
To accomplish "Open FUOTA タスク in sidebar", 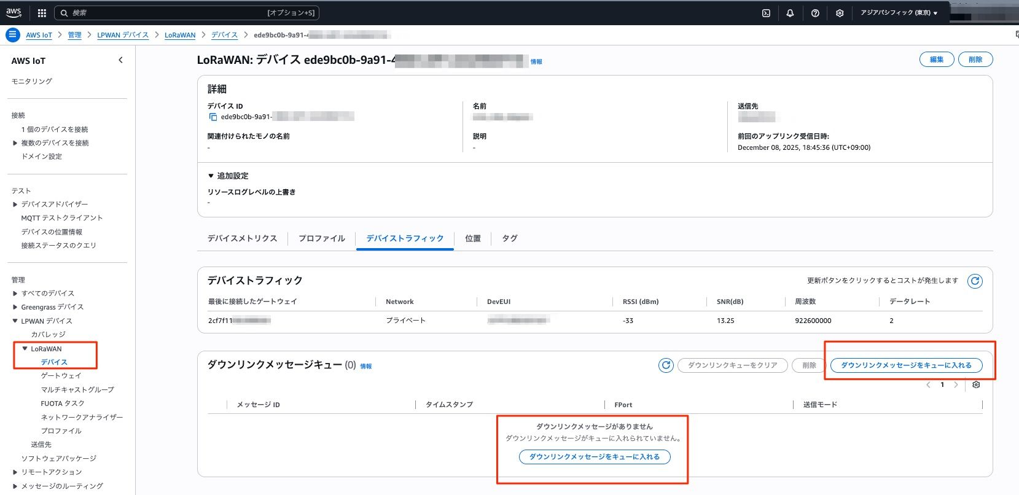I will (63, 403).
